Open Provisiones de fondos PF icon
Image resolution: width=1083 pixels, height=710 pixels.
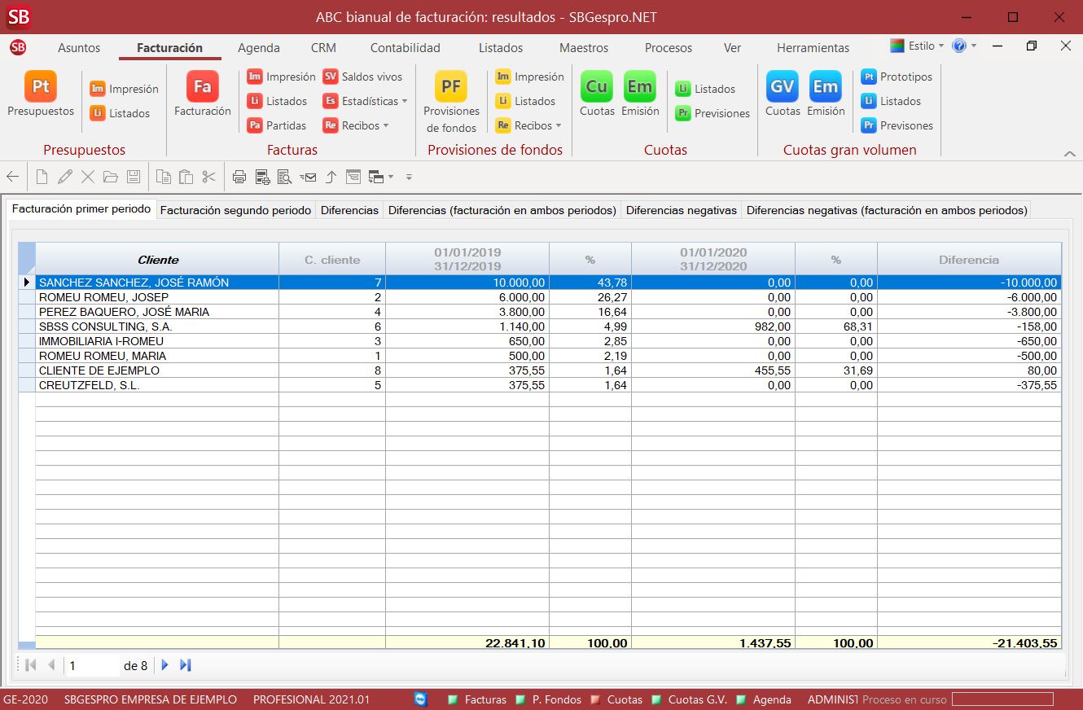450,87
